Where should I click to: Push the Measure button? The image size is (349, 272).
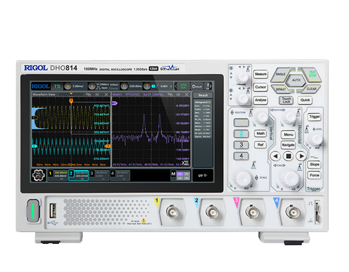[x=260, y=74]
